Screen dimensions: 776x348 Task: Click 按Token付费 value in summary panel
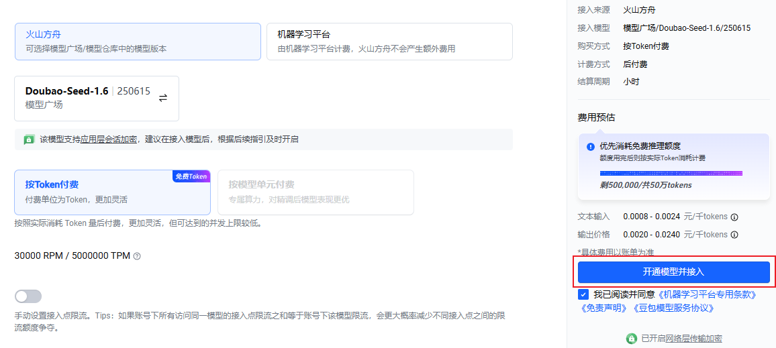click(646, 46)
